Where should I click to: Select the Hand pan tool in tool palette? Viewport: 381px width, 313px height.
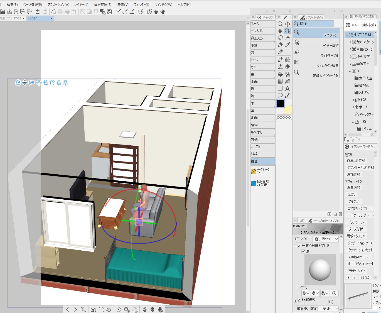tap(280, 31)
